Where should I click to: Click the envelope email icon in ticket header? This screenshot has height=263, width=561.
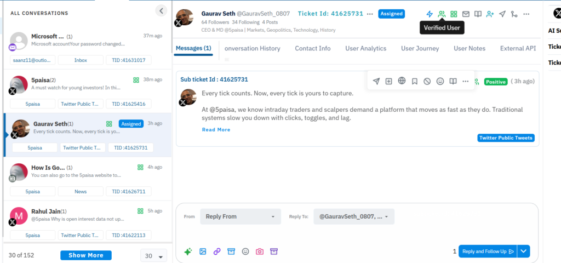click(466, 14)
